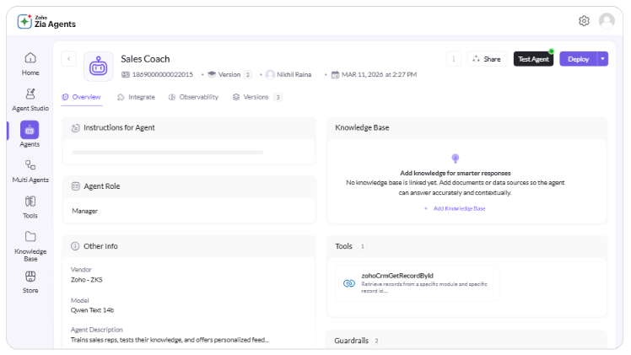Click the calendar icon beside MAR 11, 2026
Image resolution: width=631 pixels, height=355 pixels.
coord(335,74)
